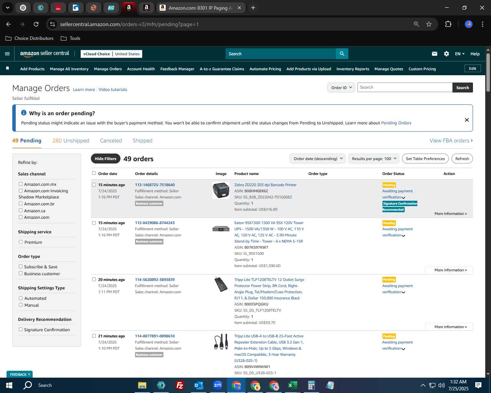Select the Manual shipping settings radio

(x=21, y=305)
